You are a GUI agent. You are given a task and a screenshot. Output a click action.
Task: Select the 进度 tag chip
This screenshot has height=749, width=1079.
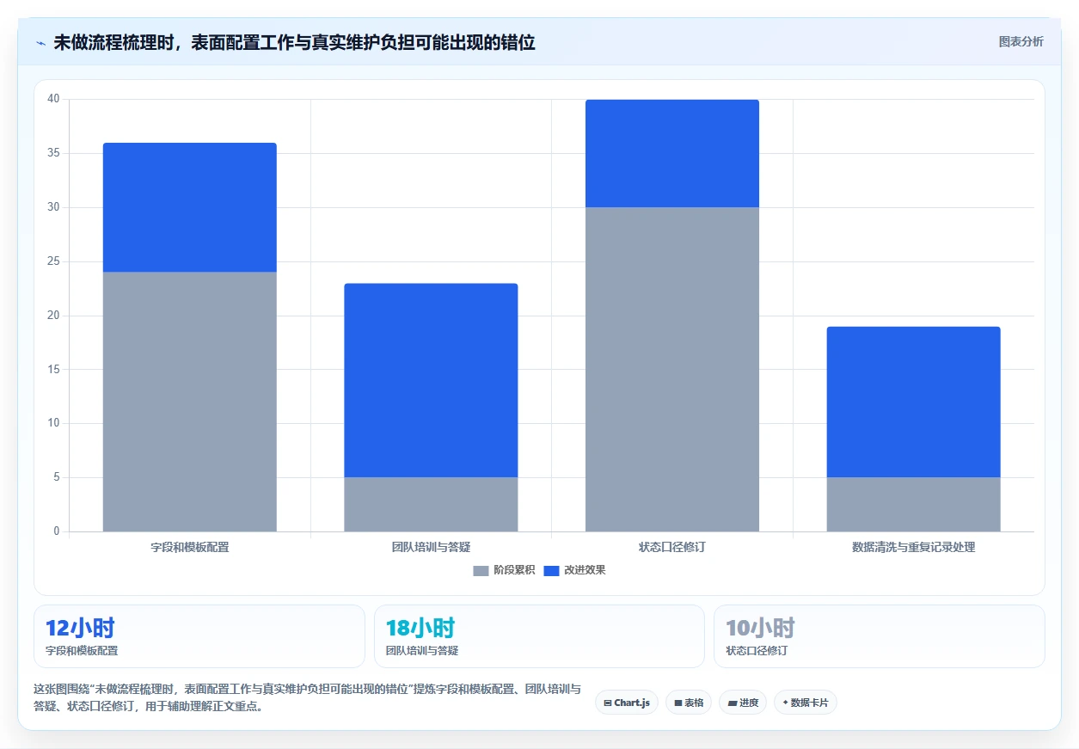coord(743,703)
